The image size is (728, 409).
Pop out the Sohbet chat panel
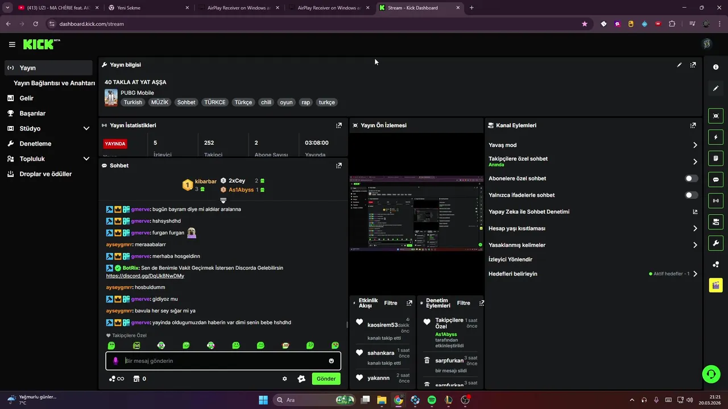[339, 165]
